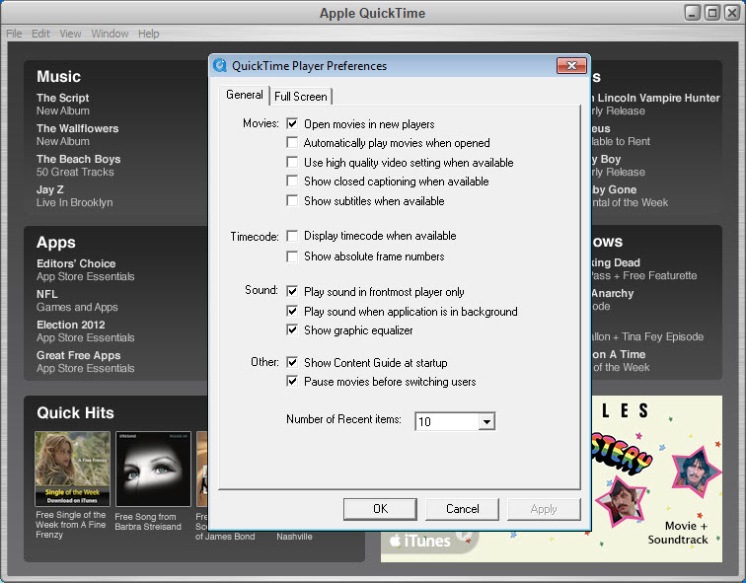
Task: Enable Display timecode when available
Action: pyautogui.click(x=292, y=236)
